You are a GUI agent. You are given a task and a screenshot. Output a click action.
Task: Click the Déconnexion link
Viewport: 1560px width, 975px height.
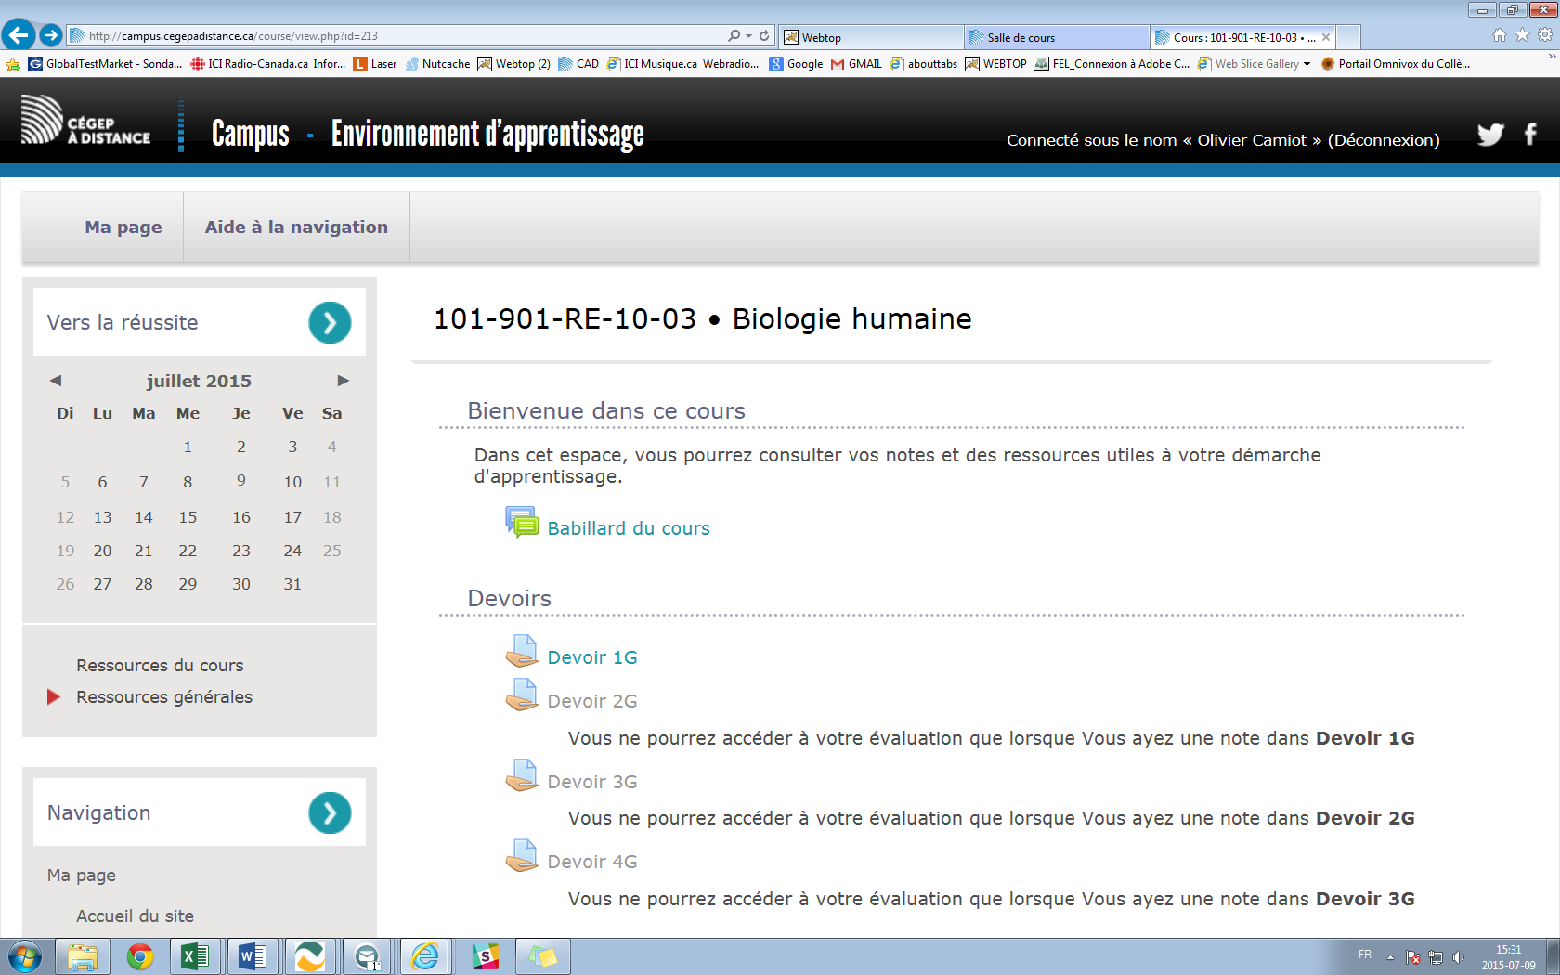[1384, 140]
